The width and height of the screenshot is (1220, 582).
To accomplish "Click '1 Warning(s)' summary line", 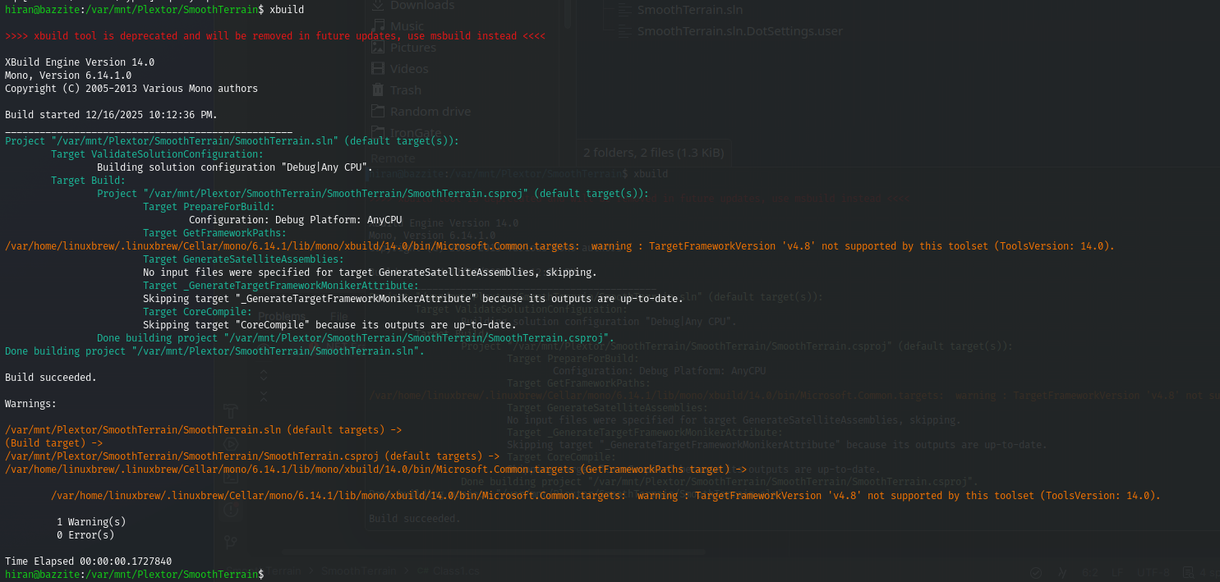I will tap(91, 522).
